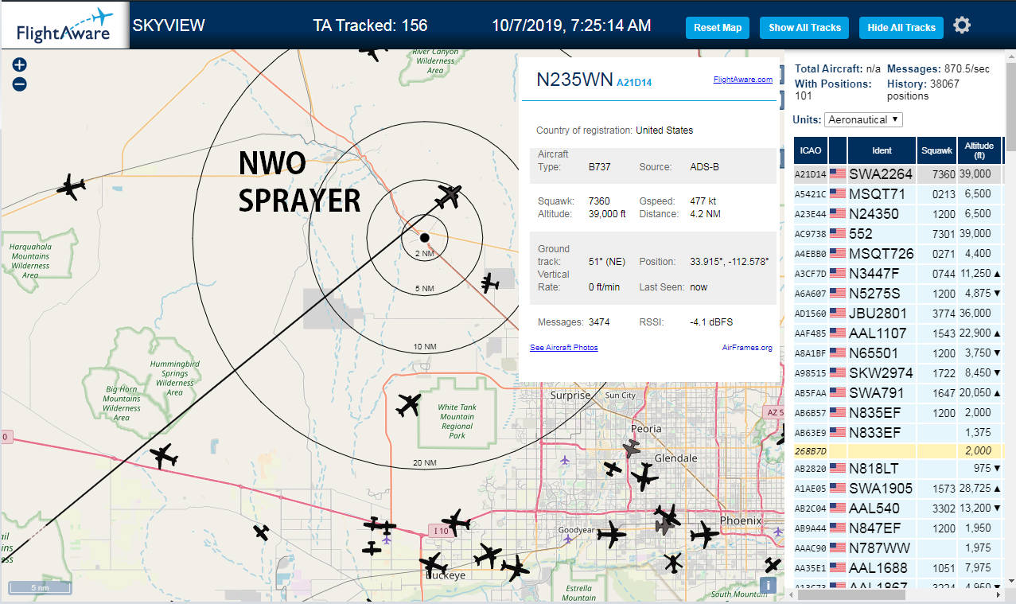Zoom in with the plus map control
The width and height of the screenshot is (1016, 604).
click(20, 65)
